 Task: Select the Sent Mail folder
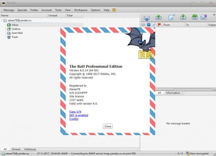click(17, 33)
